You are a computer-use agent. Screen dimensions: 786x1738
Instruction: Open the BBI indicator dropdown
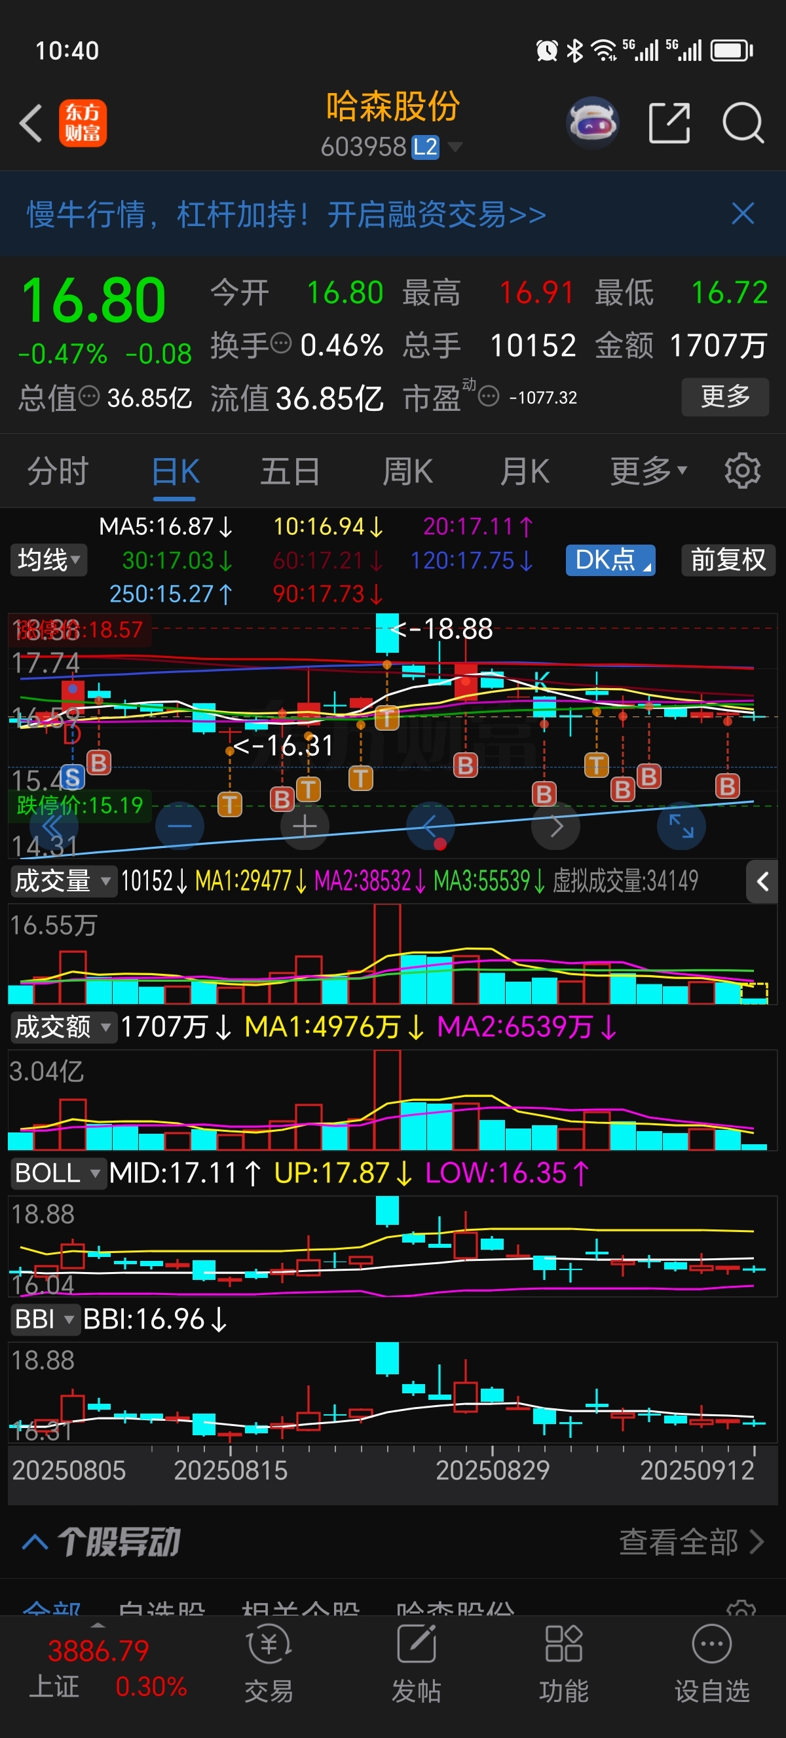(45, 1319)
